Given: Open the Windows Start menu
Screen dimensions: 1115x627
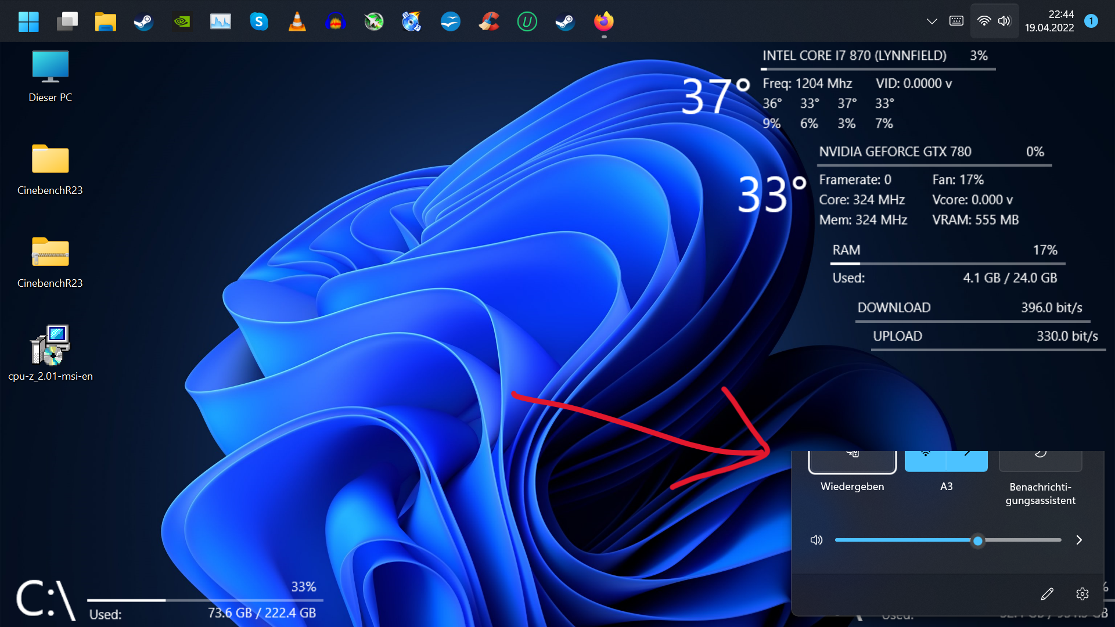Looking at the screenshot, I should (x=28, y=21).
